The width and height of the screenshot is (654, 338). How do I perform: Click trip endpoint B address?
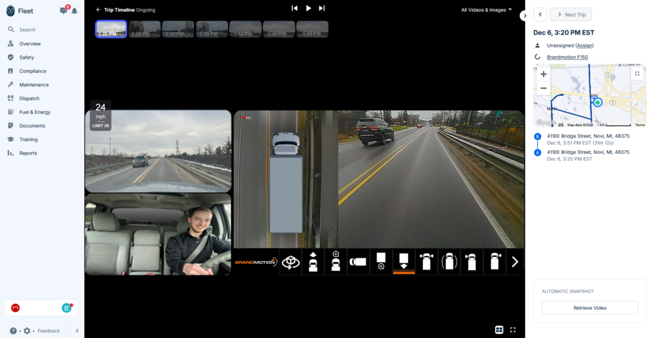point(588,136)
